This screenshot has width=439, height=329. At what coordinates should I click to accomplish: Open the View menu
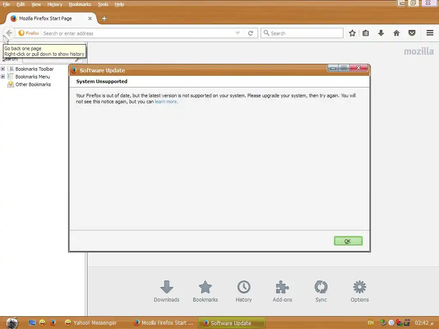point(36,4)
